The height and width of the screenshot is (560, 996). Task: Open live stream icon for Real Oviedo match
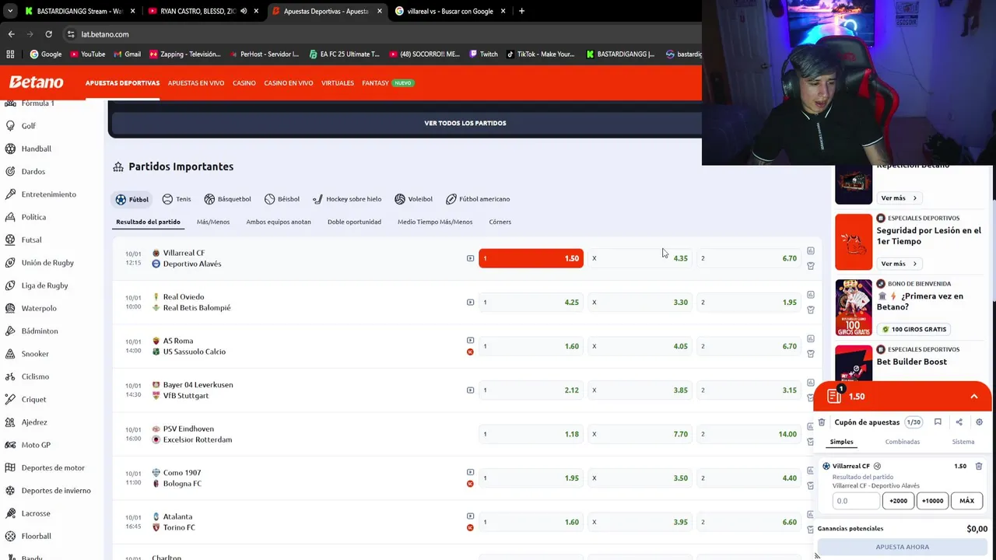point(470,303)
